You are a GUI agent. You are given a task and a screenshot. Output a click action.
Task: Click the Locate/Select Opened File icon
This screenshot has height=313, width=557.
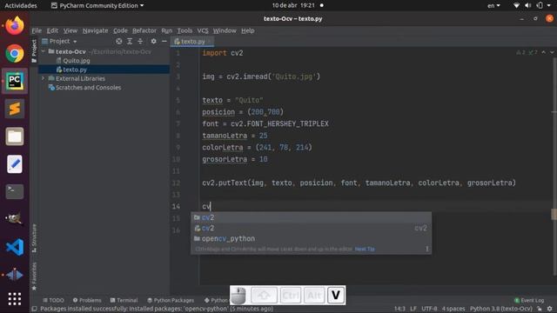119,42
